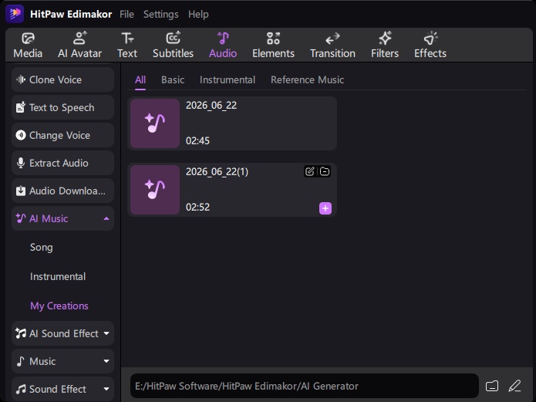Click the AI Generator save path field
Screen dimensions: 536x402
pos(304,386)
